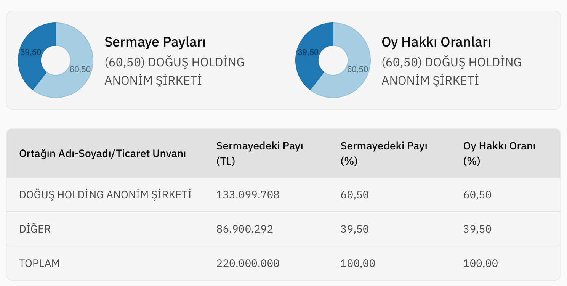Click the DOĞUŞ HOLDİNG legend text under Oy Hakkı Oranları
Image resolution: width=567 pixels, height=286 pixels.
pos(452,71)
